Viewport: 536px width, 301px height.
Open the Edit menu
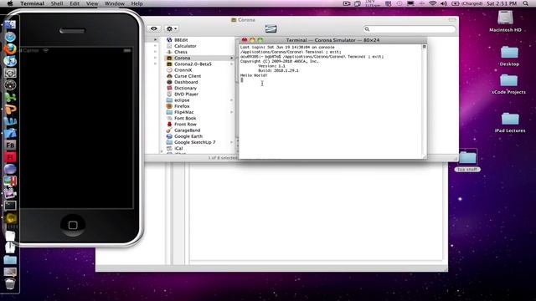point(75,3)
